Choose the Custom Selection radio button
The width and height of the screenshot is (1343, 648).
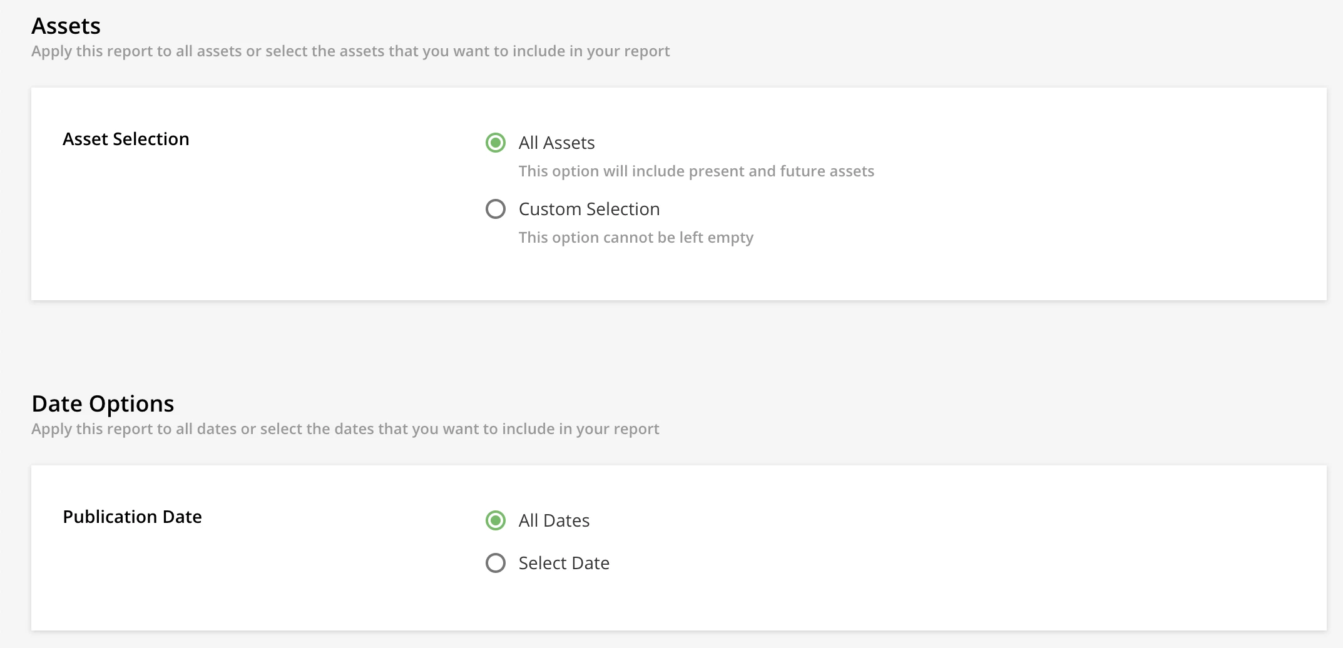(x=496, y=209)
